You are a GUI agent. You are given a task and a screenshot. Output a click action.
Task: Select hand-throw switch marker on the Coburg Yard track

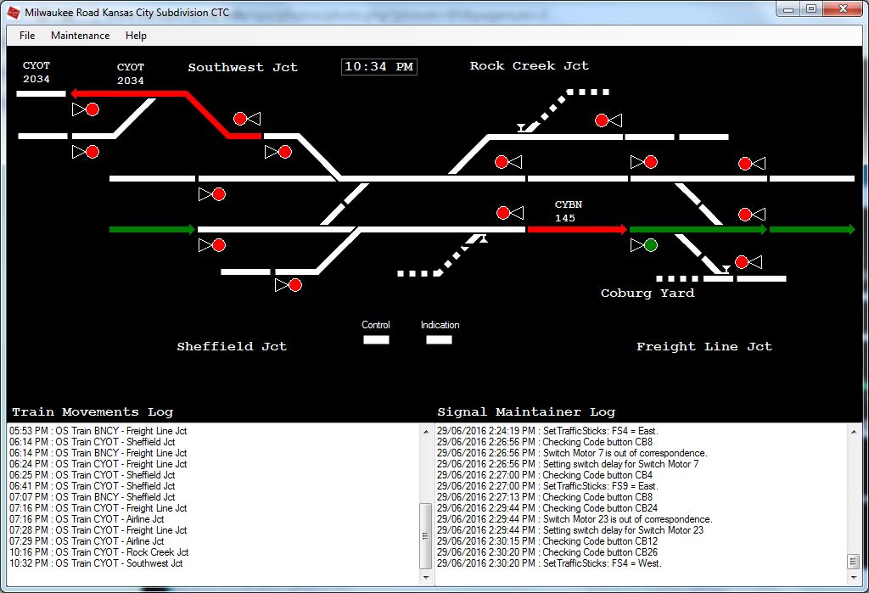point(725,269)
